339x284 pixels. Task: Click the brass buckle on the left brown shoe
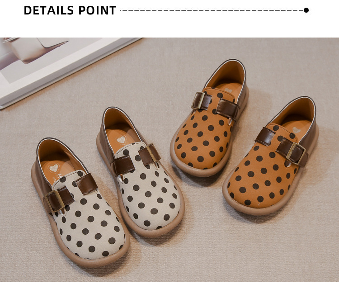198,100
